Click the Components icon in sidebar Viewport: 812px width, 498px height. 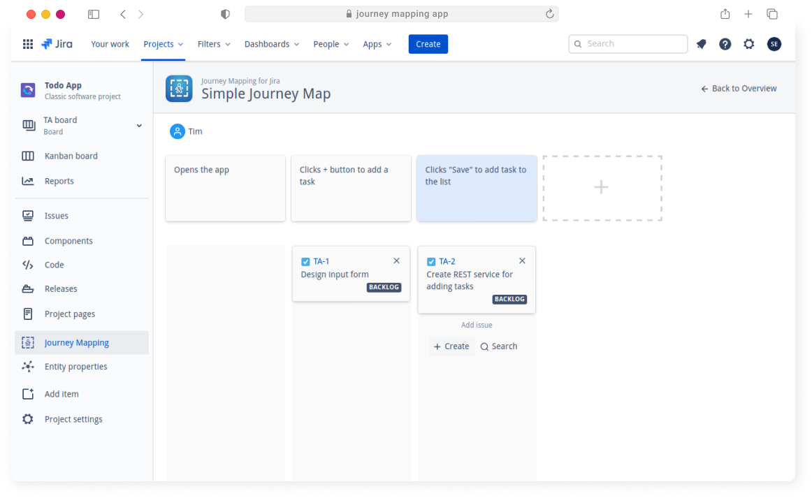point(28,241)
